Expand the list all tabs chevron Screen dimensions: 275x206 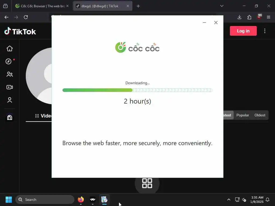pos(222,6)
